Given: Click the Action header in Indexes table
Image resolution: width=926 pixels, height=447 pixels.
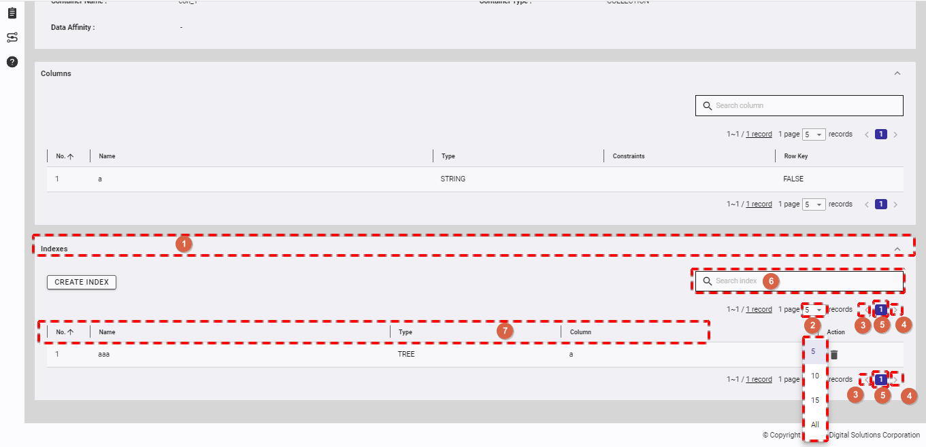Looking at the screenshot, I should (x=836, y=332).
